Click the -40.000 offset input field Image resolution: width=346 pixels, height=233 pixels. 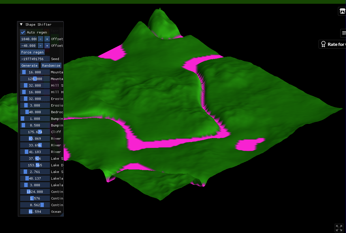click(x=29, y=46)
